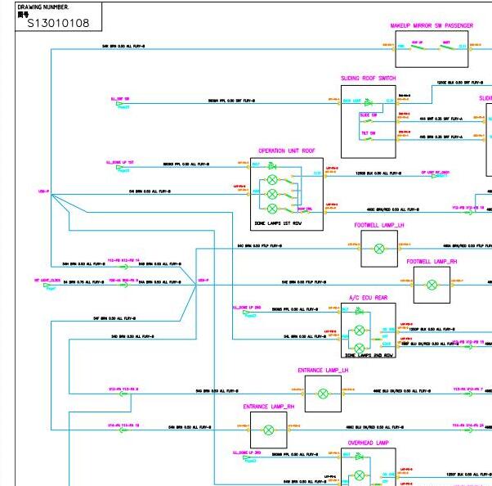Click wire label 54D BRN 0.50 ALL
The height and width of the screenshot is (486, 492).
click(132, 336)
